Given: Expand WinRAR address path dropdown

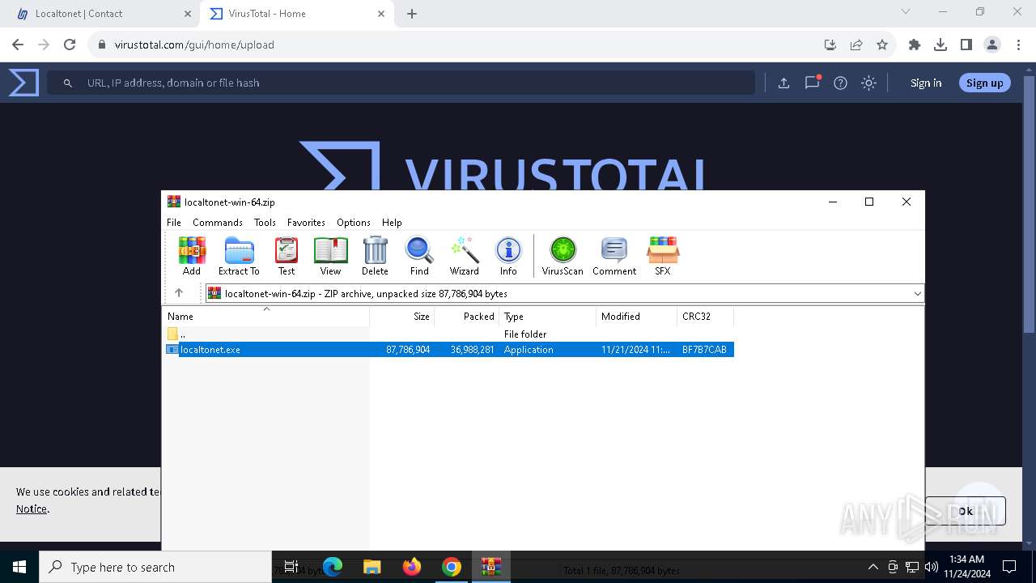Looking at the screenshot, I should [x=917, y=293].
